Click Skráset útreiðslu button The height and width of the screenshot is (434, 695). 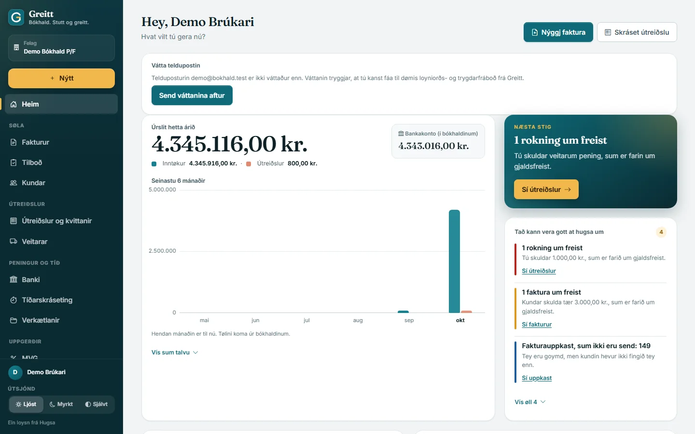pos(637,32)
